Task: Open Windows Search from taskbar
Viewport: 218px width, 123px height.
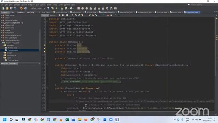Action: 11,120
